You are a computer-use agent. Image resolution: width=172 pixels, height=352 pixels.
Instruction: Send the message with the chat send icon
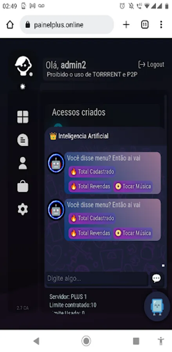pyautogui.click(x=156, y=278)
